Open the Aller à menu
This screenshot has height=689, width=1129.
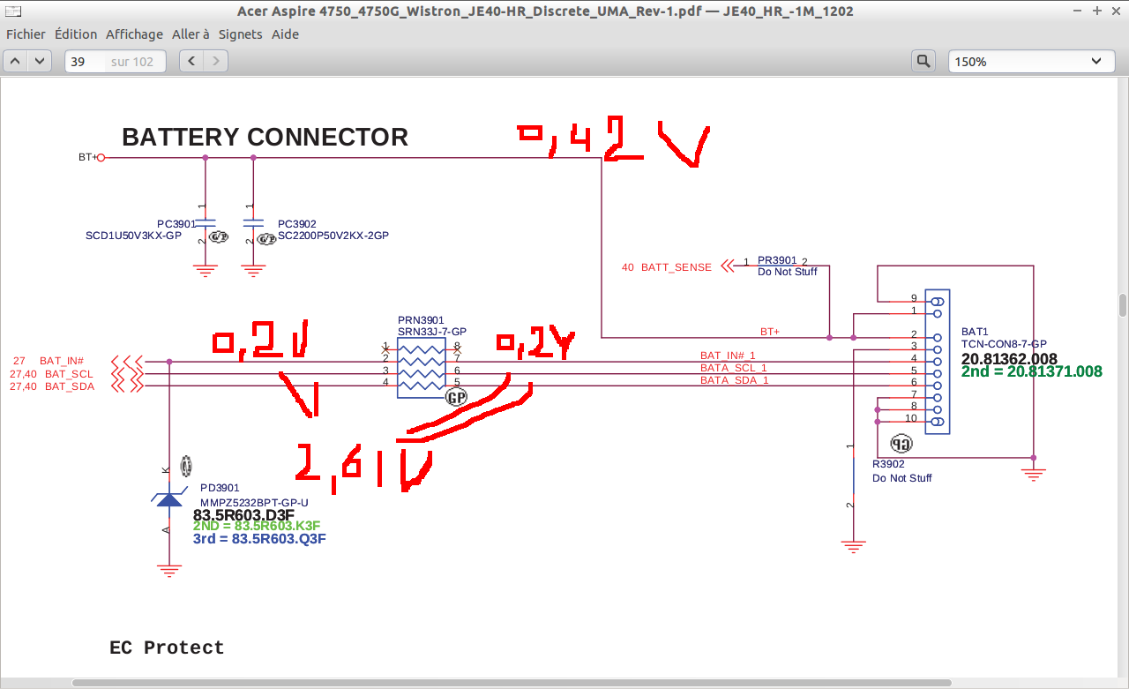click(191, 34)
